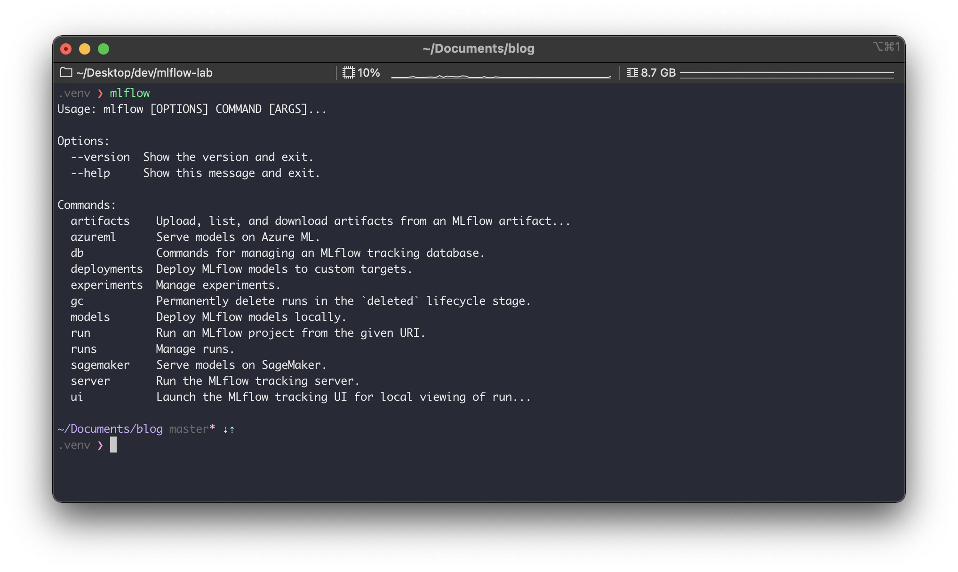This screenshot has width=958, height=572.
Task: Click the green zoom window button
Action: point(104,49)
